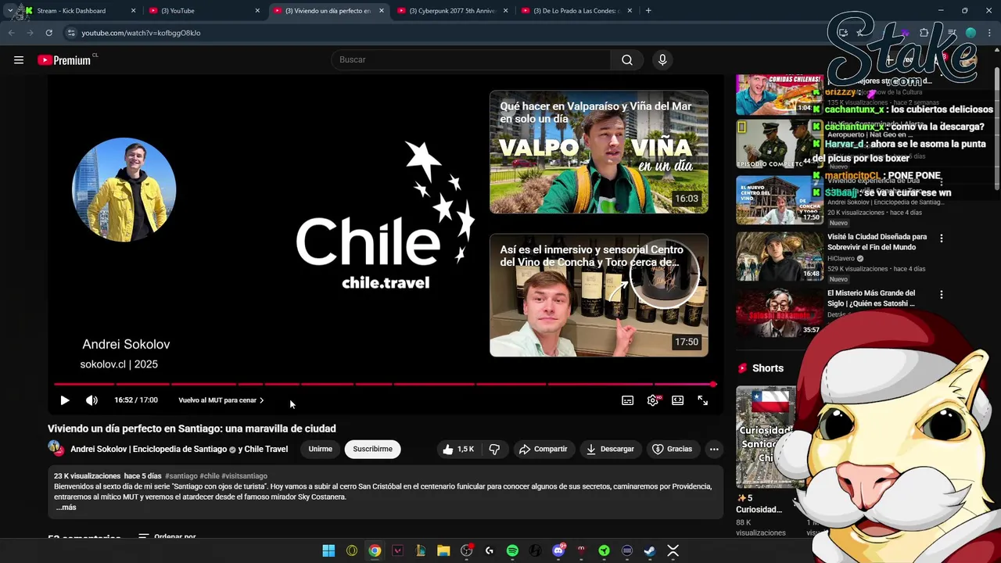Open Discord from the taskbar
Screen dimensions: 1001x563
[x=558, y=551]
